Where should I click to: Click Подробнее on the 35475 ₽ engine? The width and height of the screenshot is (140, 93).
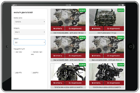(114, 28)
